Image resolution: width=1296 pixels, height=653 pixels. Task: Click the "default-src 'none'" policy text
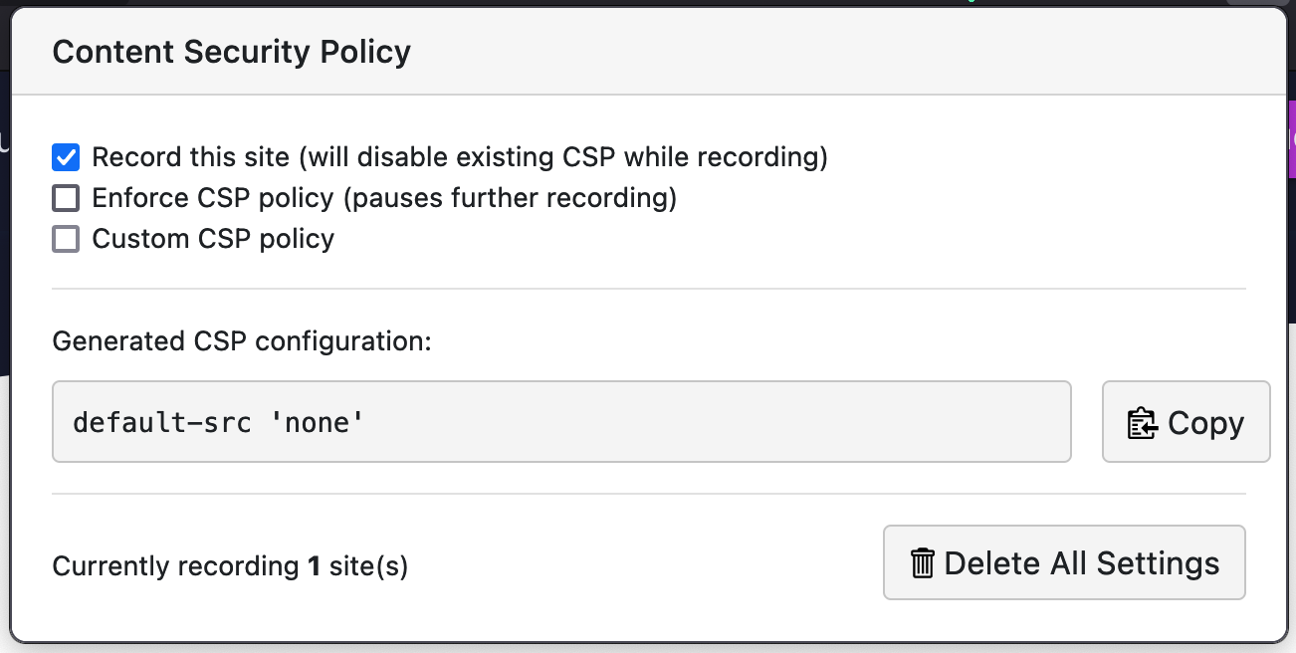(x=218, y=423)
